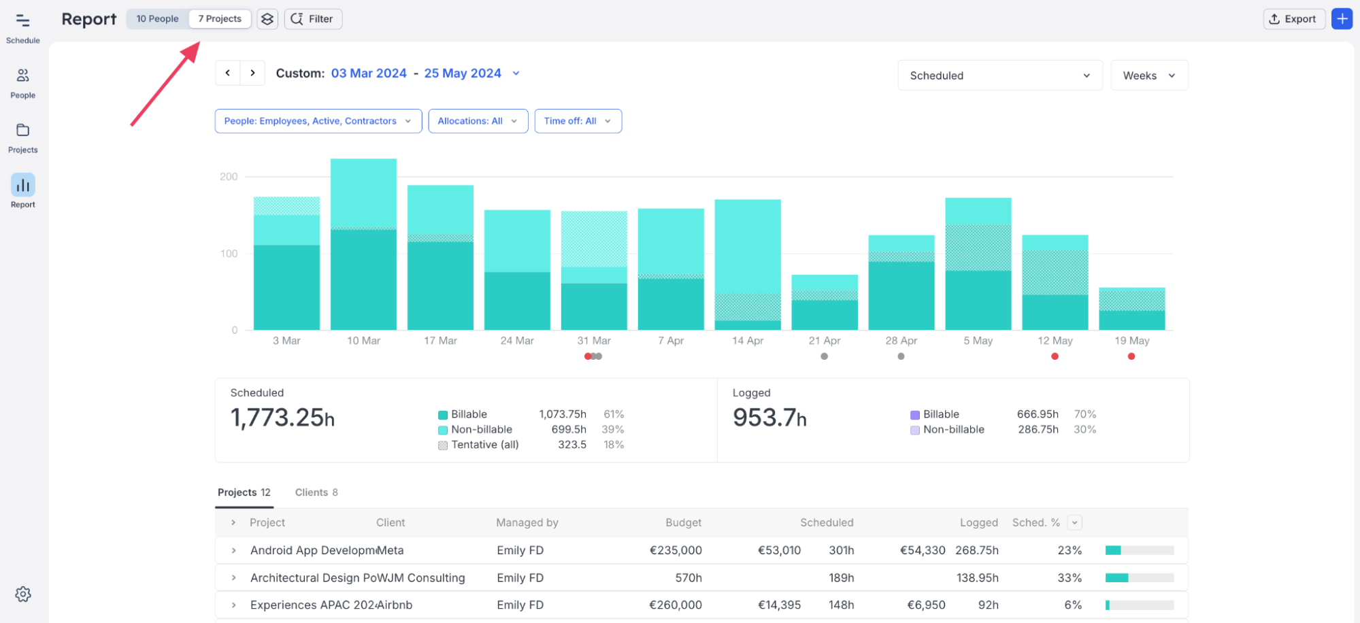The height and width of the screenshot is (623, 1360).
Task: Open the Scheduled dropdown
Action: (999, 75)
